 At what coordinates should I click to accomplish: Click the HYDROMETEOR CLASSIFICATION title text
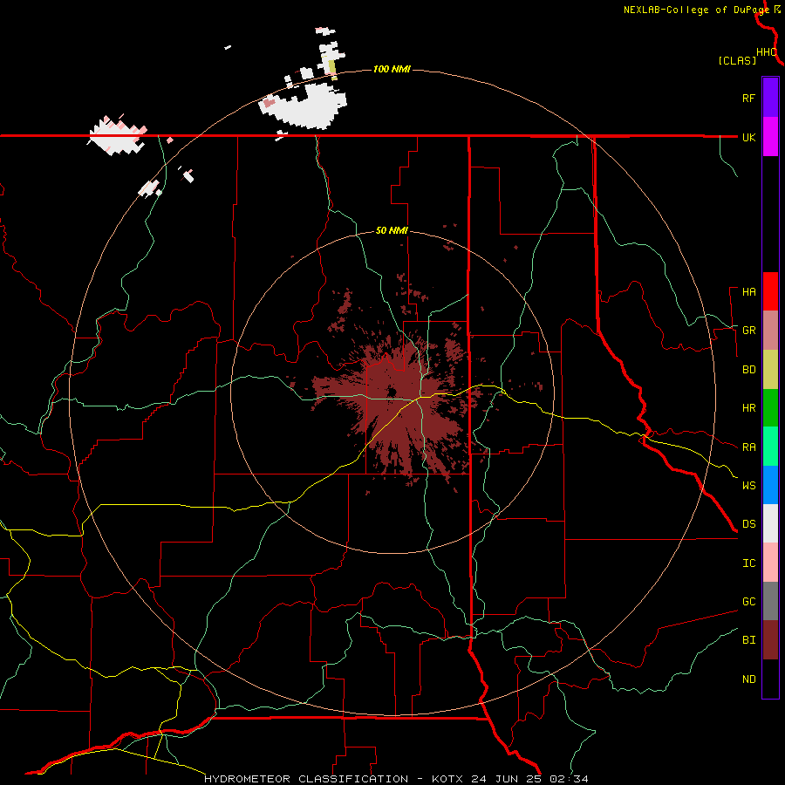[306, 779]
